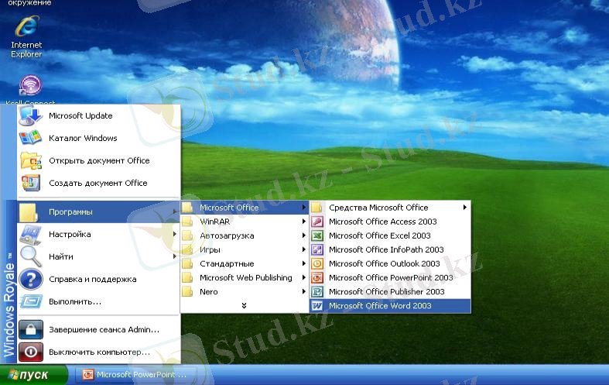Open Microsoft Office Access 2003
609x385 pixels.
(390, 222)
